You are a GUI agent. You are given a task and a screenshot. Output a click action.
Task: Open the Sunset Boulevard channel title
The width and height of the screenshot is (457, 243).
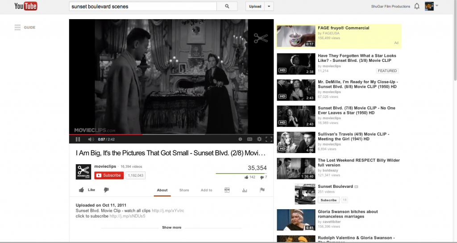point(335,186)
